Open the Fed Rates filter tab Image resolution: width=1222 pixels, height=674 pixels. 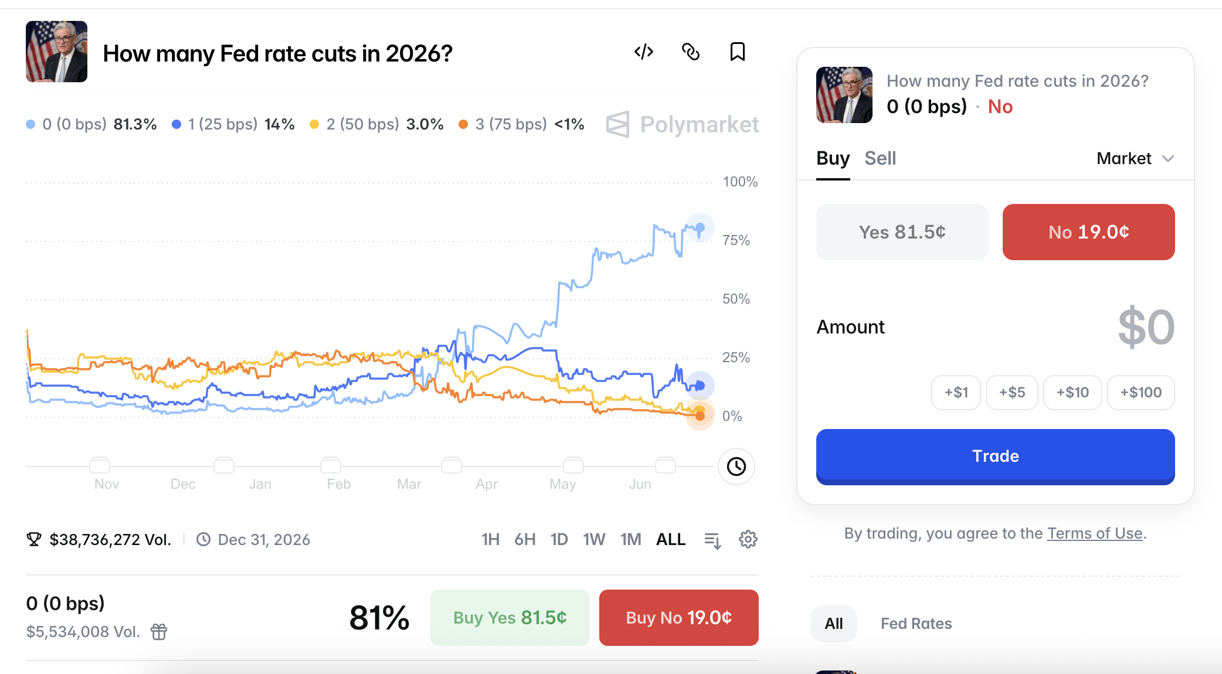[x=916, y=624]
